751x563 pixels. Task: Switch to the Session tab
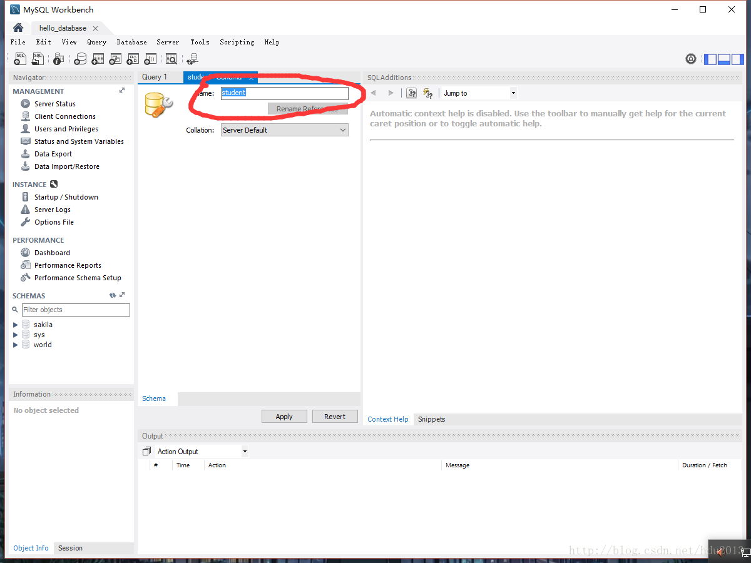[x=70, y=548]
